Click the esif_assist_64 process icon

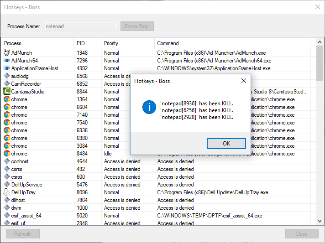click(x=7, y=216)
